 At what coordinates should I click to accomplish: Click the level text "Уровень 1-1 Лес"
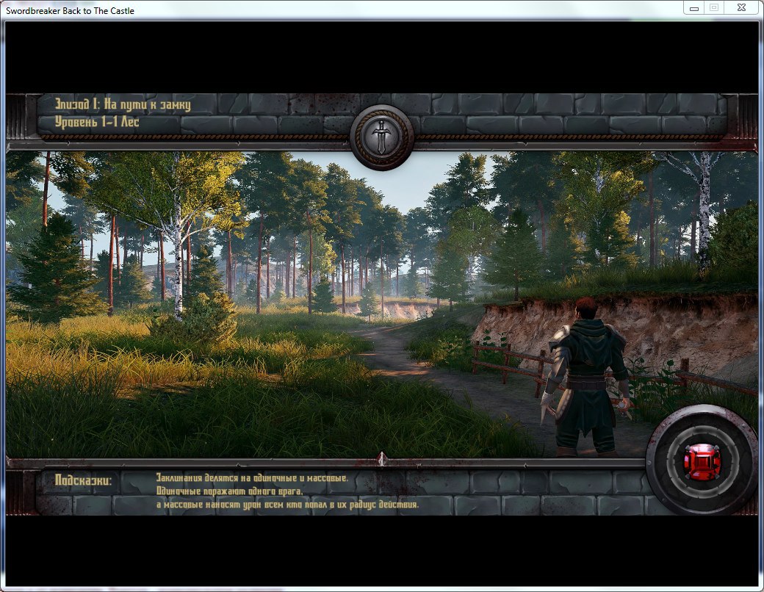[x=97, y=121]
